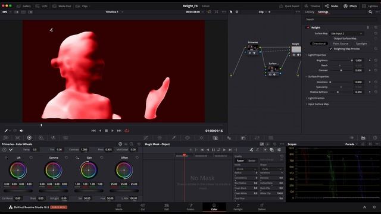Delete the Relight effect with the trash icon
The width and height of the screenshot is (381, 214).
pos(368,27)
